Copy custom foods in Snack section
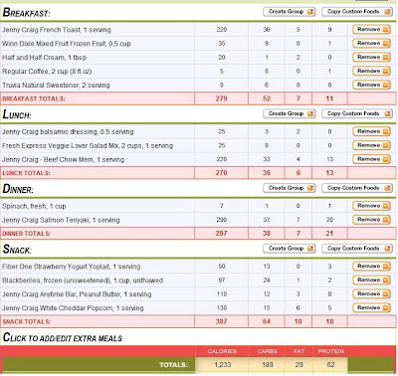Viewport: 398px width, 376px height. click(357, 249)
